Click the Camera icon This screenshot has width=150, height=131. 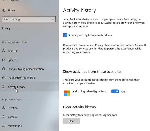point(3,117)
